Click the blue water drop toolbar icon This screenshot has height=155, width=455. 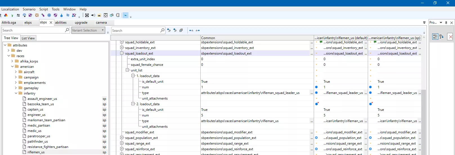pos(61,15)
